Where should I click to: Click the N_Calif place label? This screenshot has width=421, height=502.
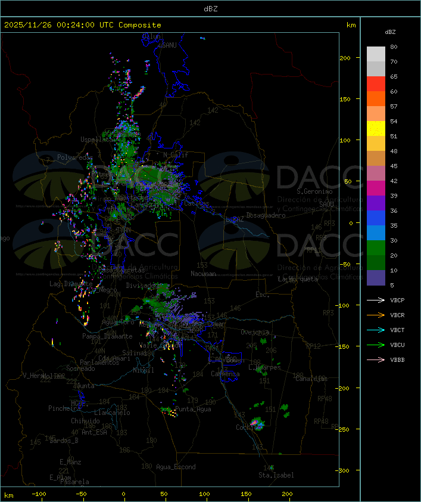pyautogui.click(x=176, y=155)
